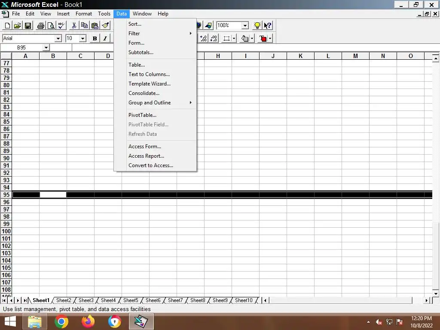Click the horizontal scrollbar right arrow

pyautogui.click(x=427, y=300)
